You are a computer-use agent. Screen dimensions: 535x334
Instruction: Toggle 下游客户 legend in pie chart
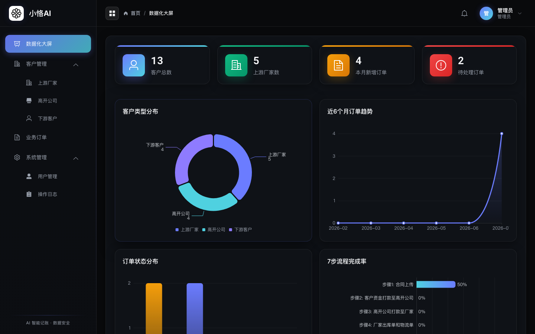[240, 230]
